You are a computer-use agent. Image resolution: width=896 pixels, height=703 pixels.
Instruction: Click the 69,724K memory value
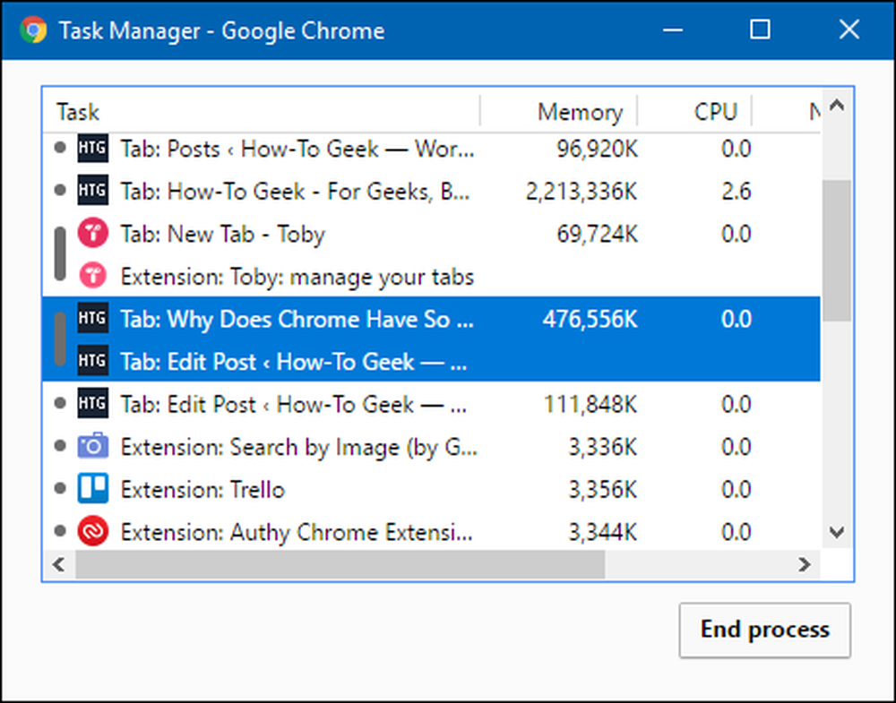597,234
